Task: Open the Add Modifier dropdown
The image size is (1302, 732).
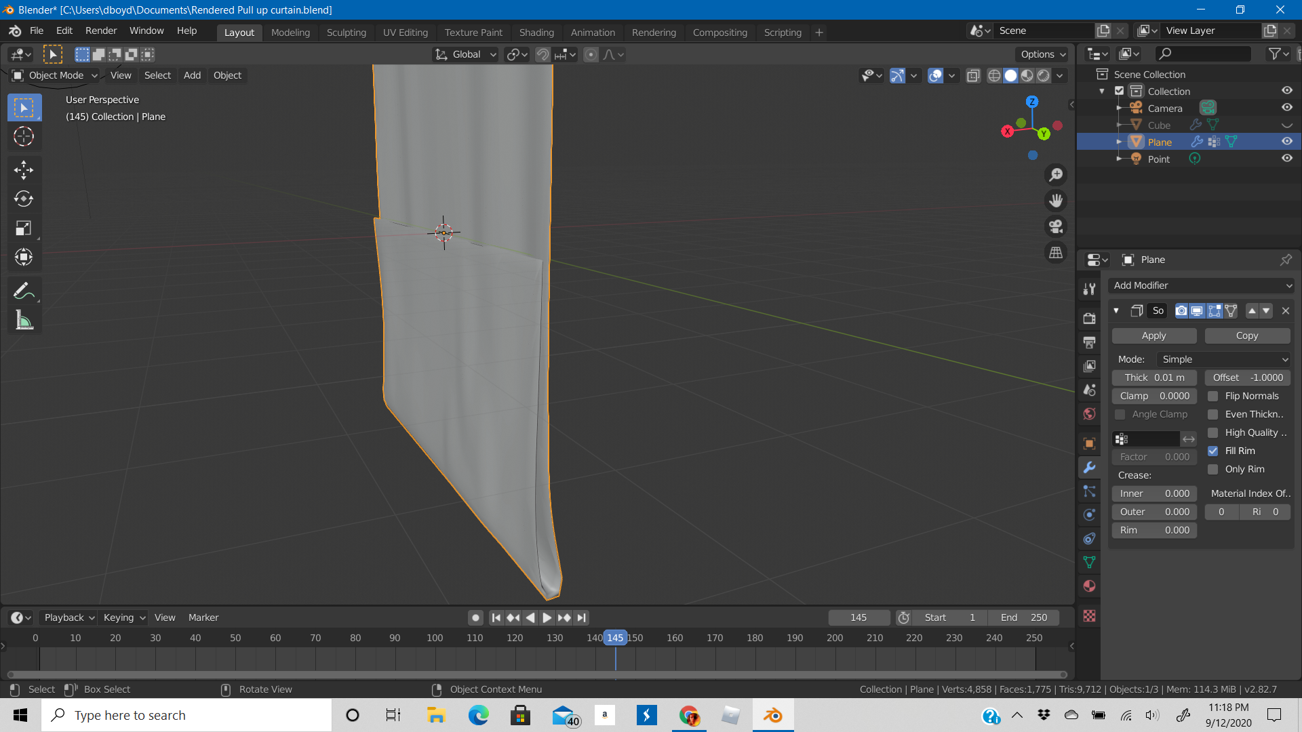Action: pos(1201,285)
